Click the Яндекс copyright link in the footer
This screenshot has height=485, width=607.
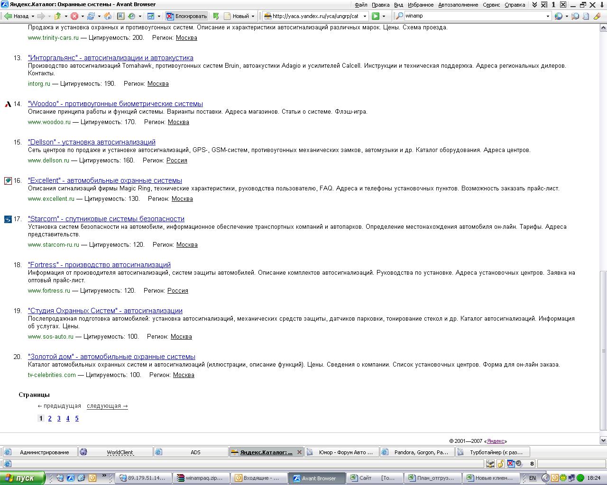(x=496, y=441)
